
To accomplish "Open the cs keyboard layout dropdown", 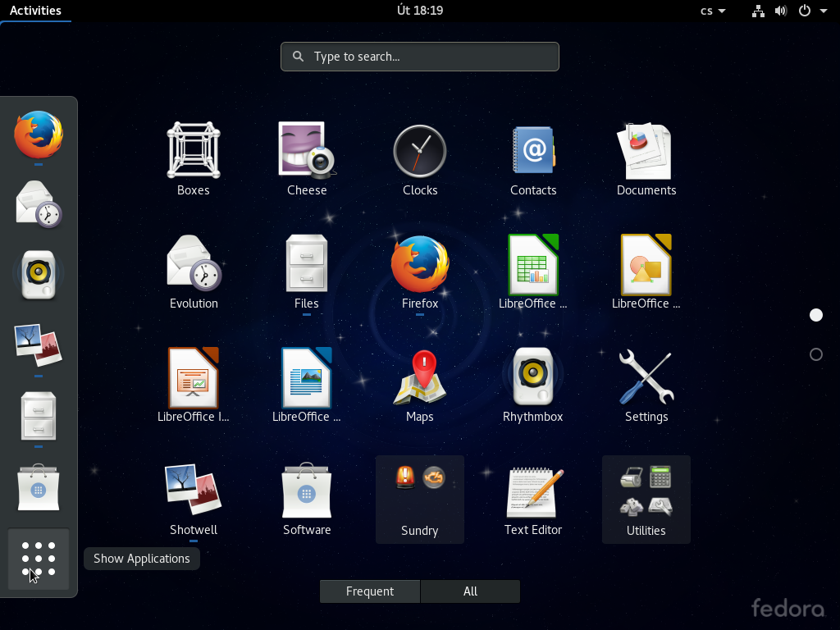I will [713, 11].
